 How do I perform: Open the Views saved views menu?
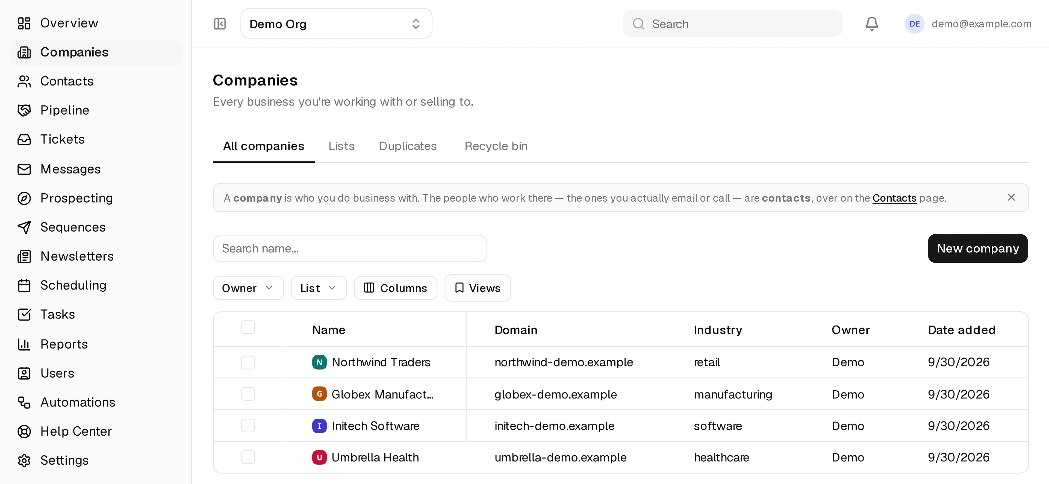click(477, 288)
